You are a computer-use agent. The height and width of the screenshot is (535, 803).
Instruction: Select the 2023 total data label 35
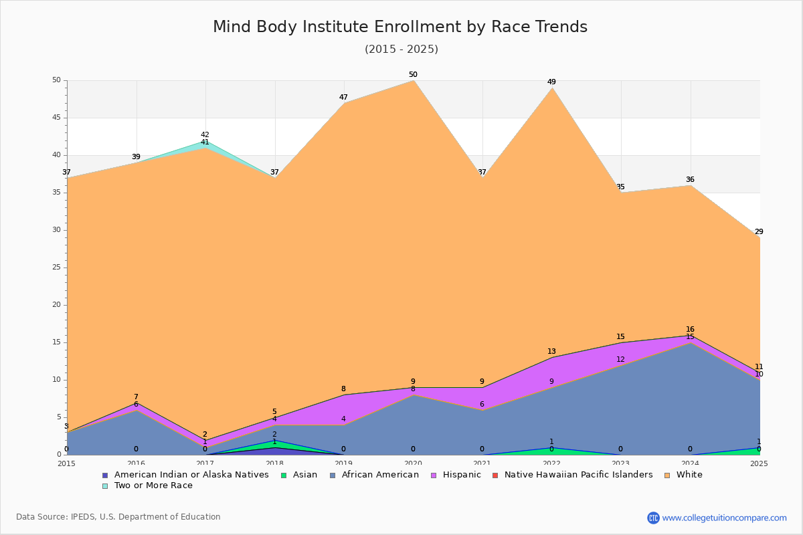point(620,187)
